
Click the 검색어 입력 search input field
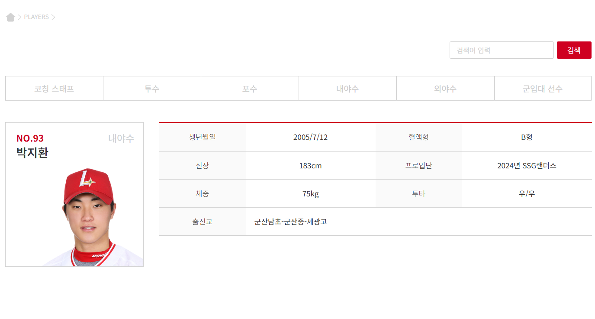(501, 50)
